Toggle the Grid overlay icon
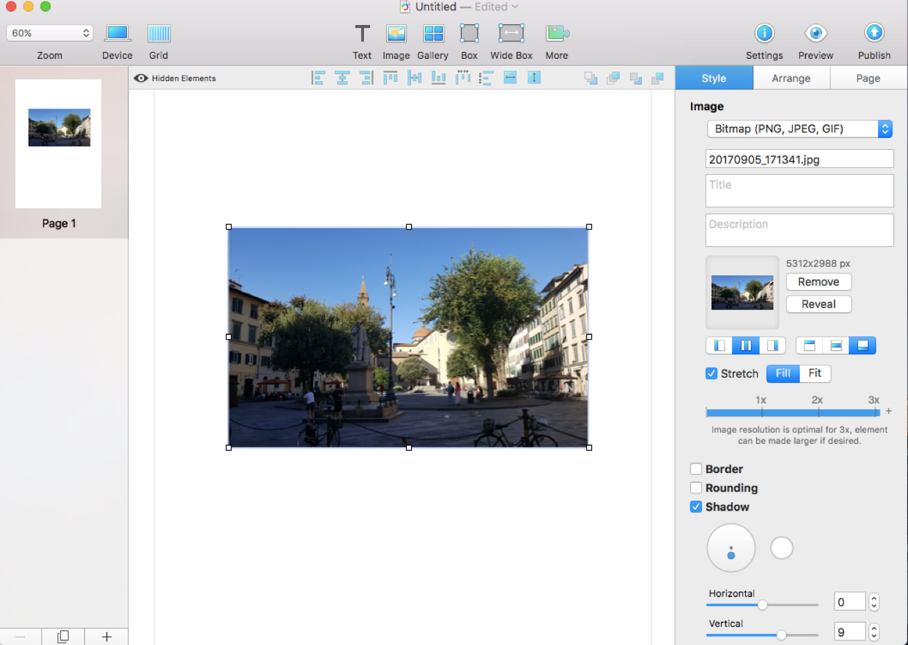This screenshot has height=645, width=908. 159,33
